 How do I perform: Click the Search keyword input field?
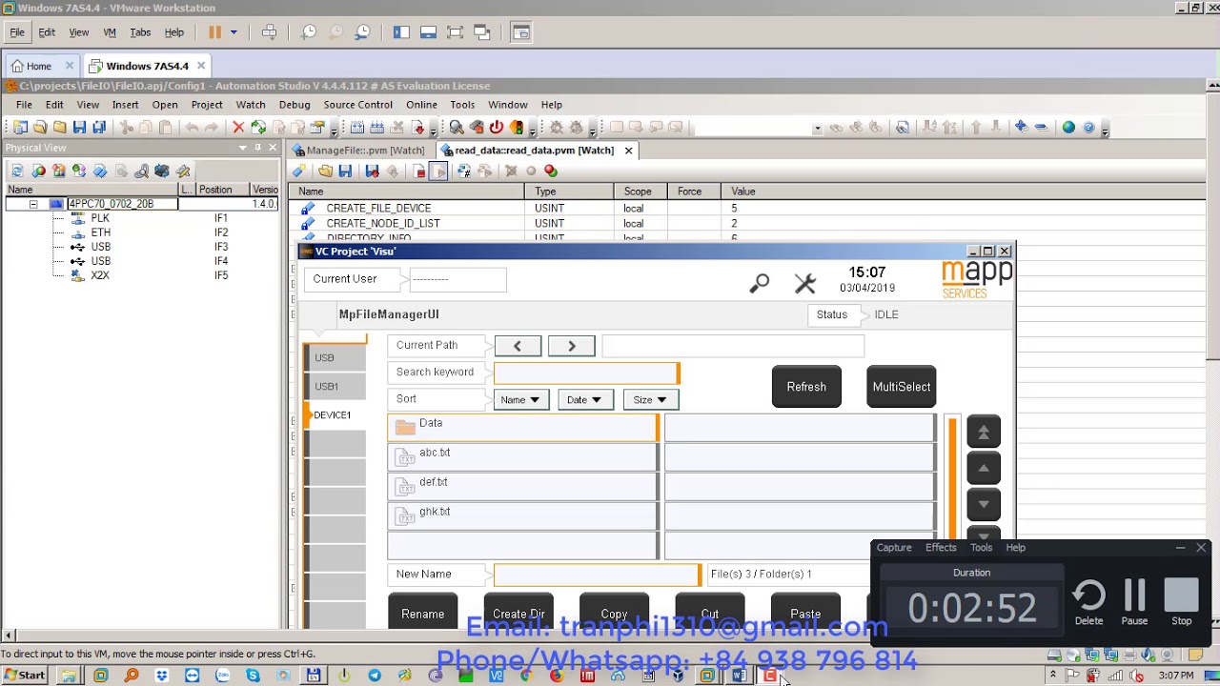click(x=587, y=373)
